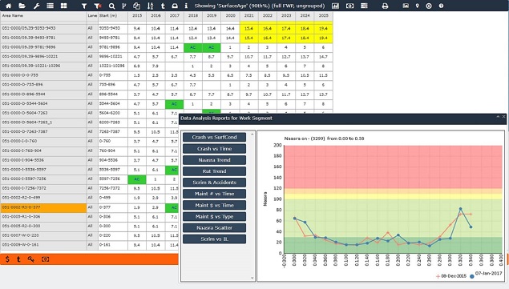Open the magnifier search icon
Viewport: 509px width, 289px height.
111,6
